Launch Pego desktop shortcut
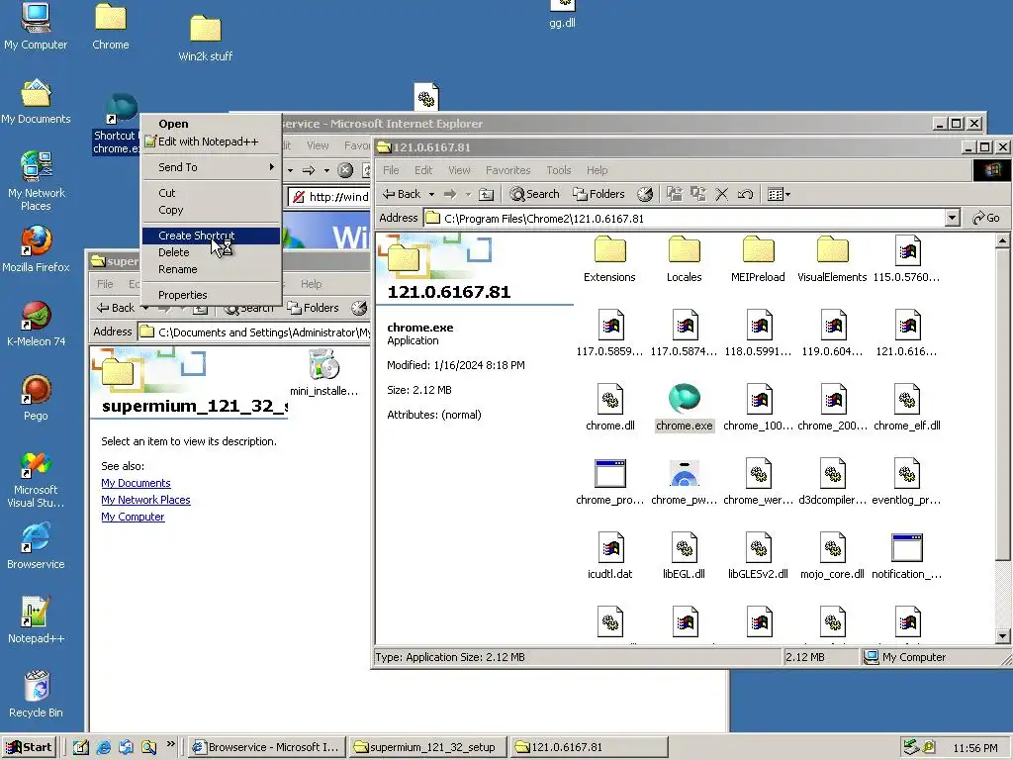Image resolution: width=1013 pixels, height=760 pixels. click(36, 398)
